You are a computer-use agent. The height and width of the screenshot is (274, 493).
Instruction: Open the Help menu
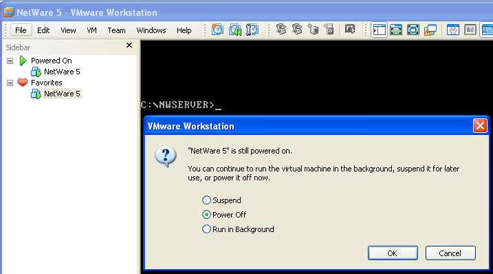pos(184,30)
